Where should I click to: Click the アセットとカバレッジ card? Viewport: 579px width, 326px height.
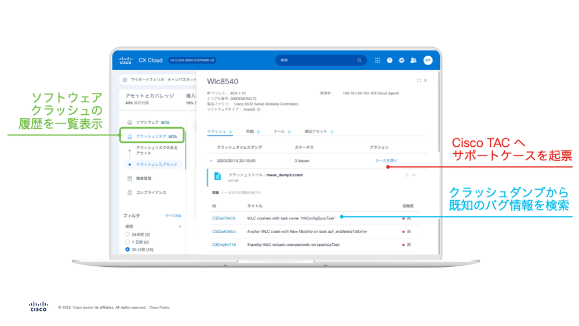150,100
